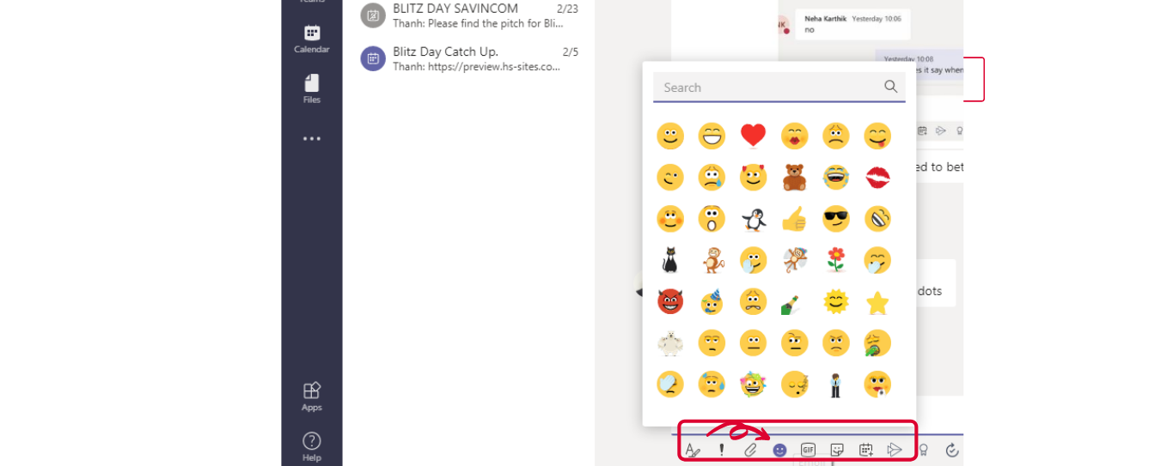Open the Apps store icon
Screen dimensions: 1167x466
click(x=311, y=396)
